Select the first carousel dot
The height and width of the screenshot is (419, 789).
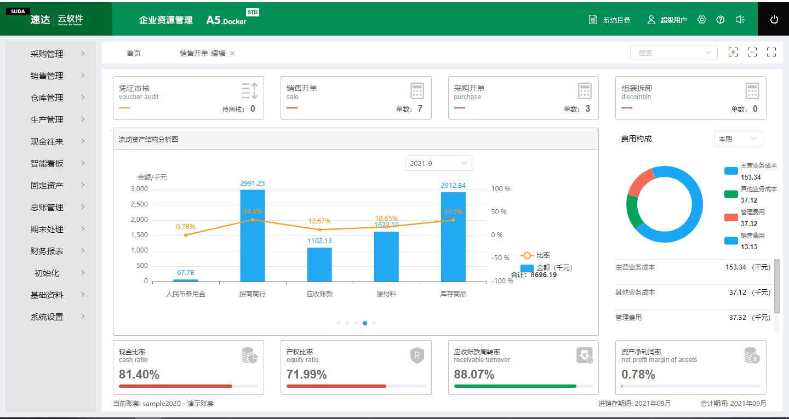point(339,323)
